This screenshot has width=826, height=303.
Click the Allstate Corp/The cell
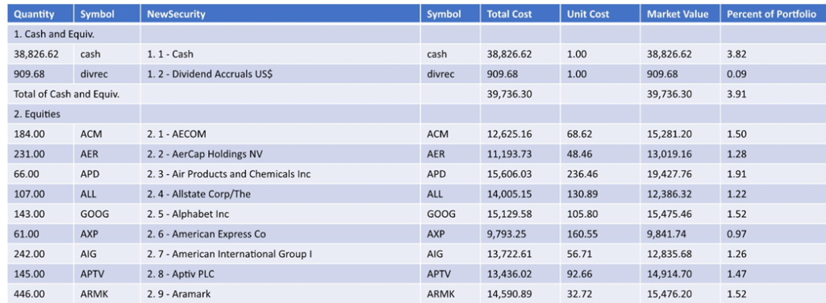[x=280, y=194]
